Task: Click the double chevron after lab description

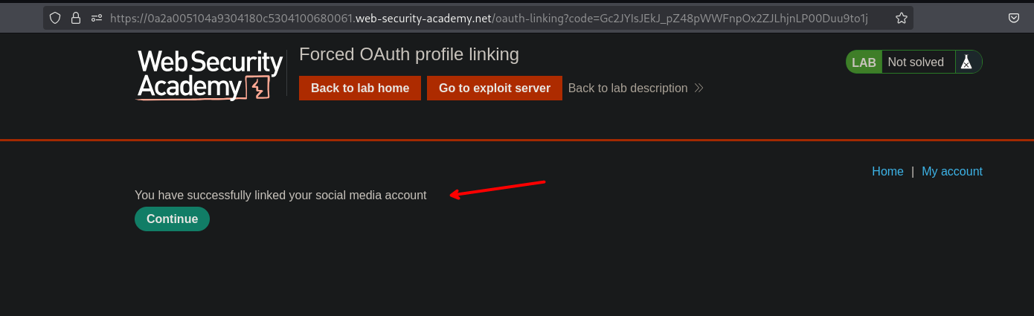Action: [x=699, y=88]
